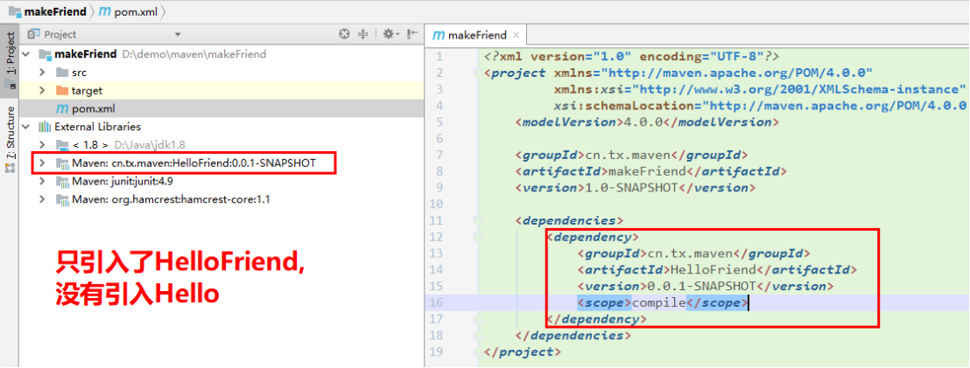
Task: Click the Project view icon in panel header
Action: coord(34,35)
